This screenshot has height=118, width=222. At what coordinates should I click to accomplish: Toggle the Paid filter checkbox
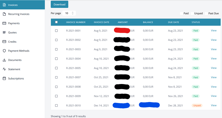coord(181,13)
